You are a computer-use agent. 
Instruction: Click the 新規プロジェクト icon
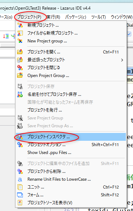(20, 25)
